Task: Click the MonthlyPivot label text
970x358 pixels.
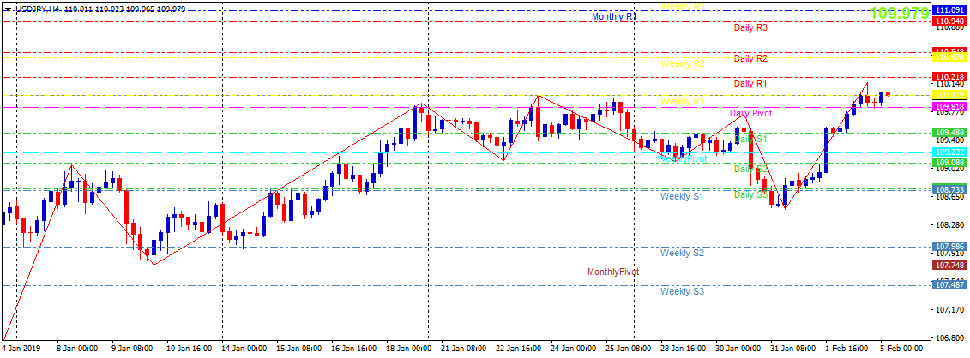Action: pyautogui.click(x=613, y=272)
